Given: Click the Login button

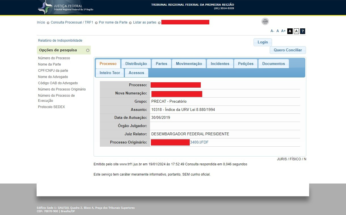Looking at the screenshot, I should (x=263, y=42).
